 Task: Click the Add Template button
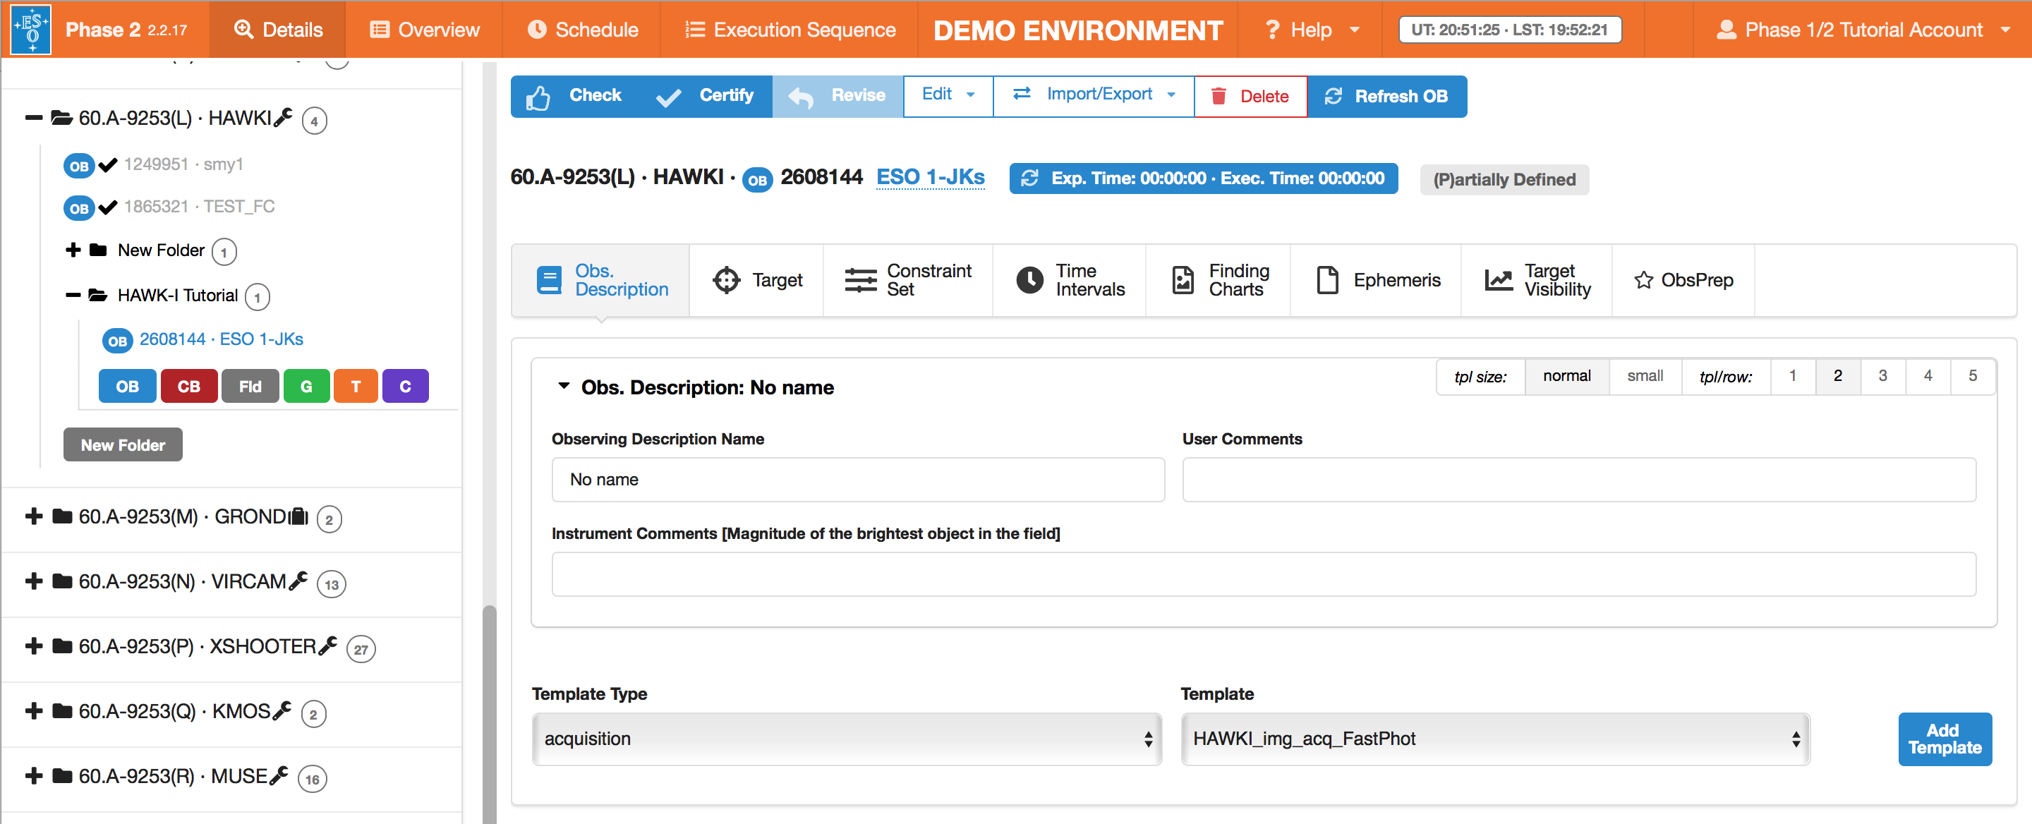[x=1944, y=739]
